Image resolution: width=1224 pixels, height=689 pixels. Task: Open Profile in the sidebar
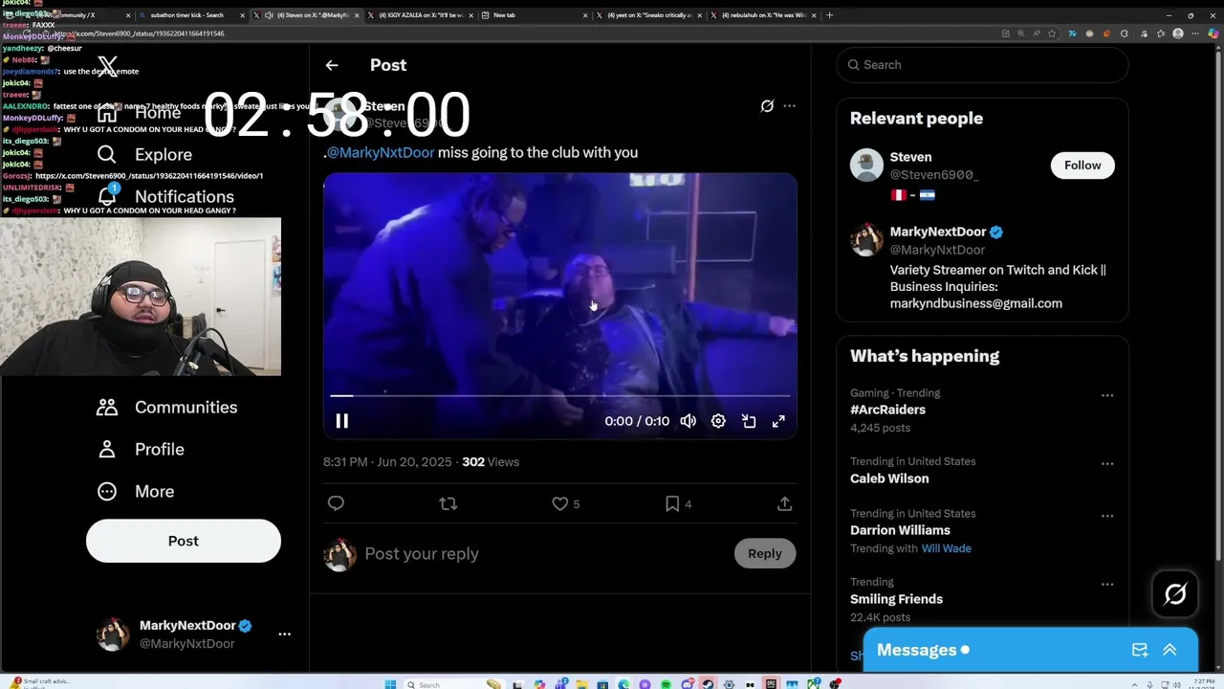pos(141,449)
